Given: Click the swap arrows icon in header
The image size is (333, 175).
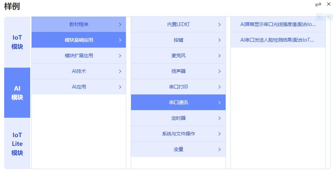Looking at the screenshot, I should 318,5.
